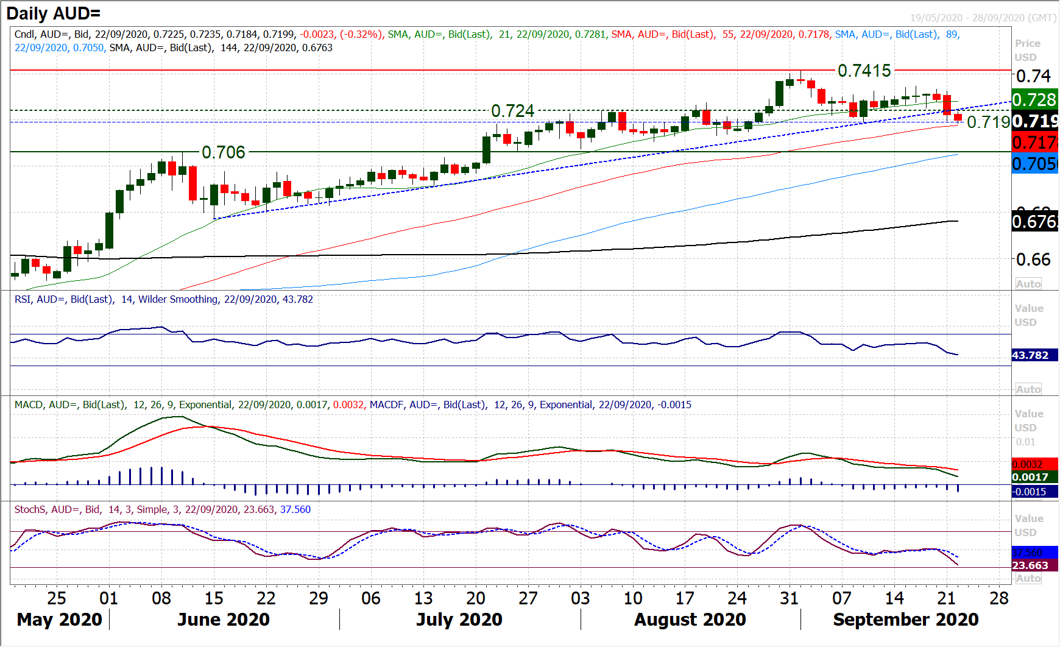Viewport: 1060px width, 647px height.
Task: Click the 0.676 SMA 144 price tag
Action: coord(1035,222)
